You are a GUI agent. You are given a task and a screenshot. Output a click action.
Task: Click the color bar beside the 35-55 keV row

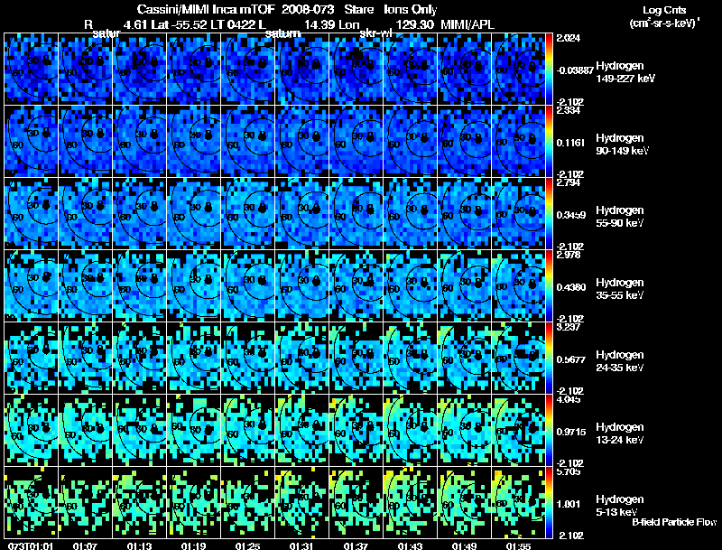coord(549,285)
